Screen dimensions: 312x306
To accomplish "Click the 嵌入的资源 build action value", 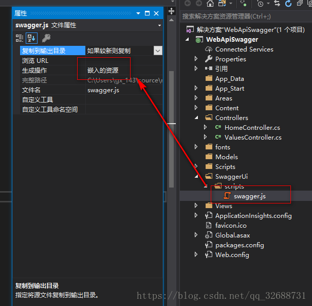I will tap(103, 70).
